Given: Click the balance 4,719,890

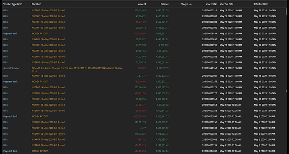Looking at the screenshot, I should [x=164, y=45].
